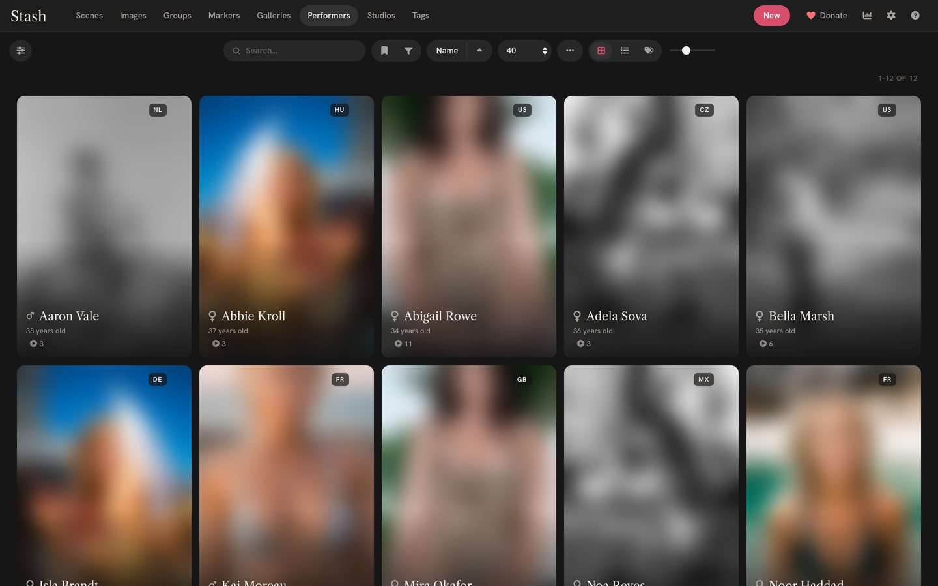Open the Studios tab
Screen dimensions: 938x586
381,16
